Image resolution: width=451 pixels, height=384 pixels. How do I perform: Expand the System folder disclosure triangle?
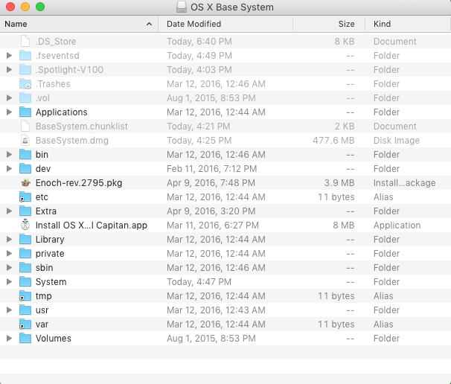click(9, 282)
